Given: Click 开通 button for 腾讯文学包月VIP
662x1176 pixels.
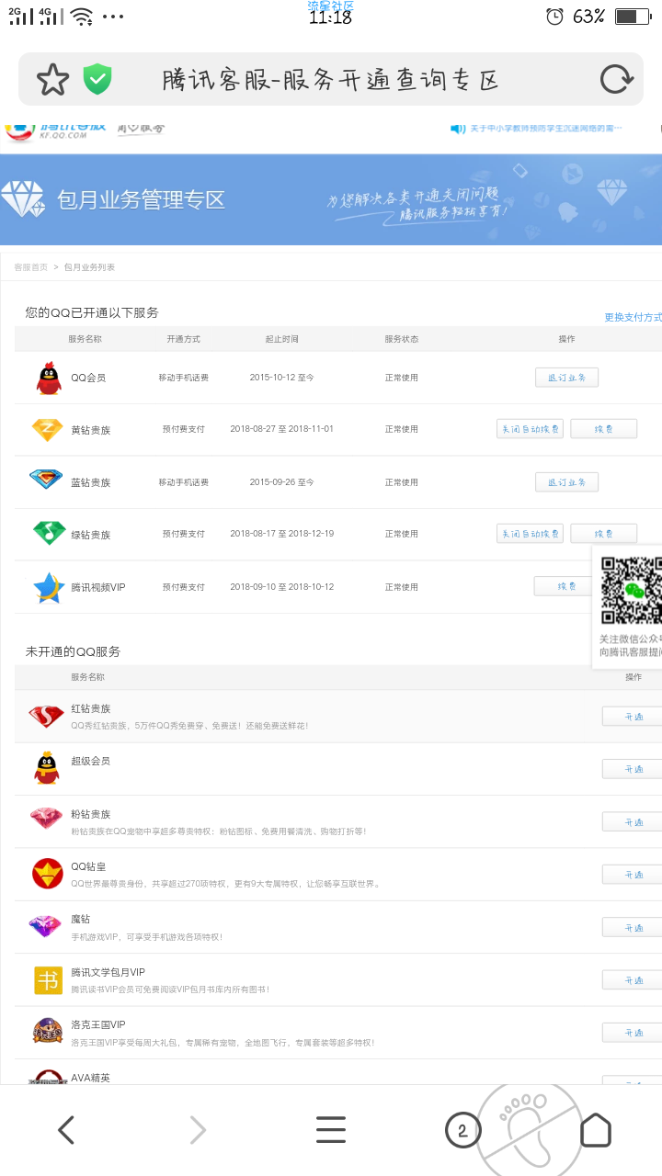Looking at the screenshot, I should [x=633, y=980].
